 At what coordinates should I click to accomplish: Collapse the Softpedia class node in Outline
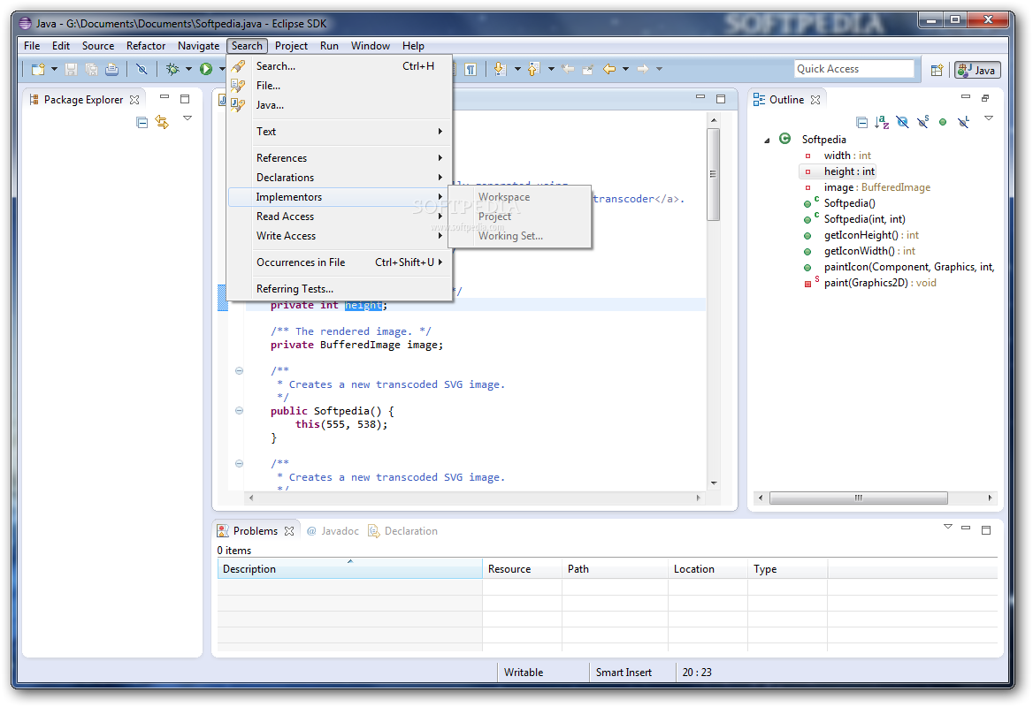click(767, 141)
